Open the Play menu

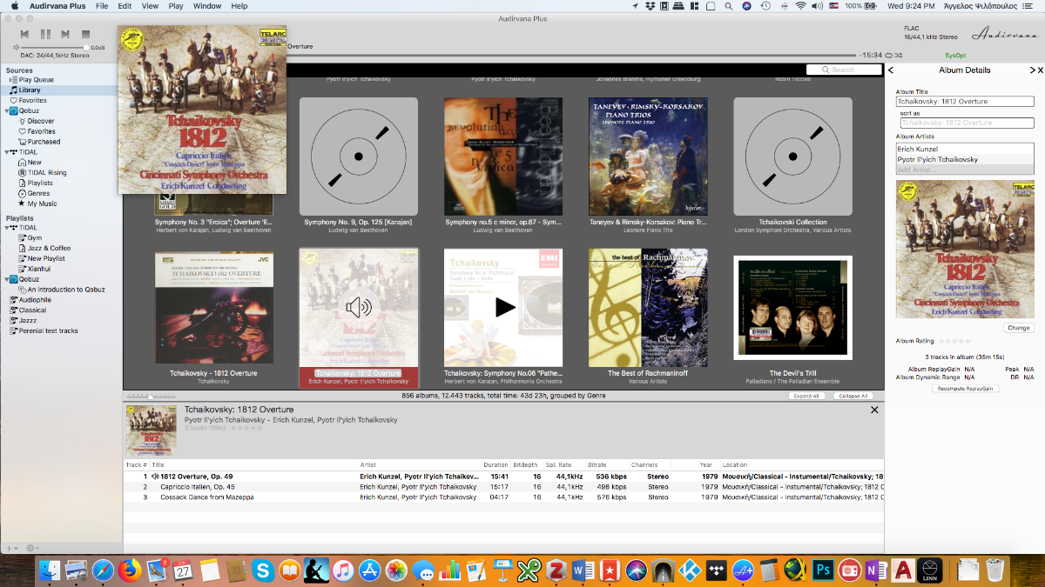click(x=176, y=6)
